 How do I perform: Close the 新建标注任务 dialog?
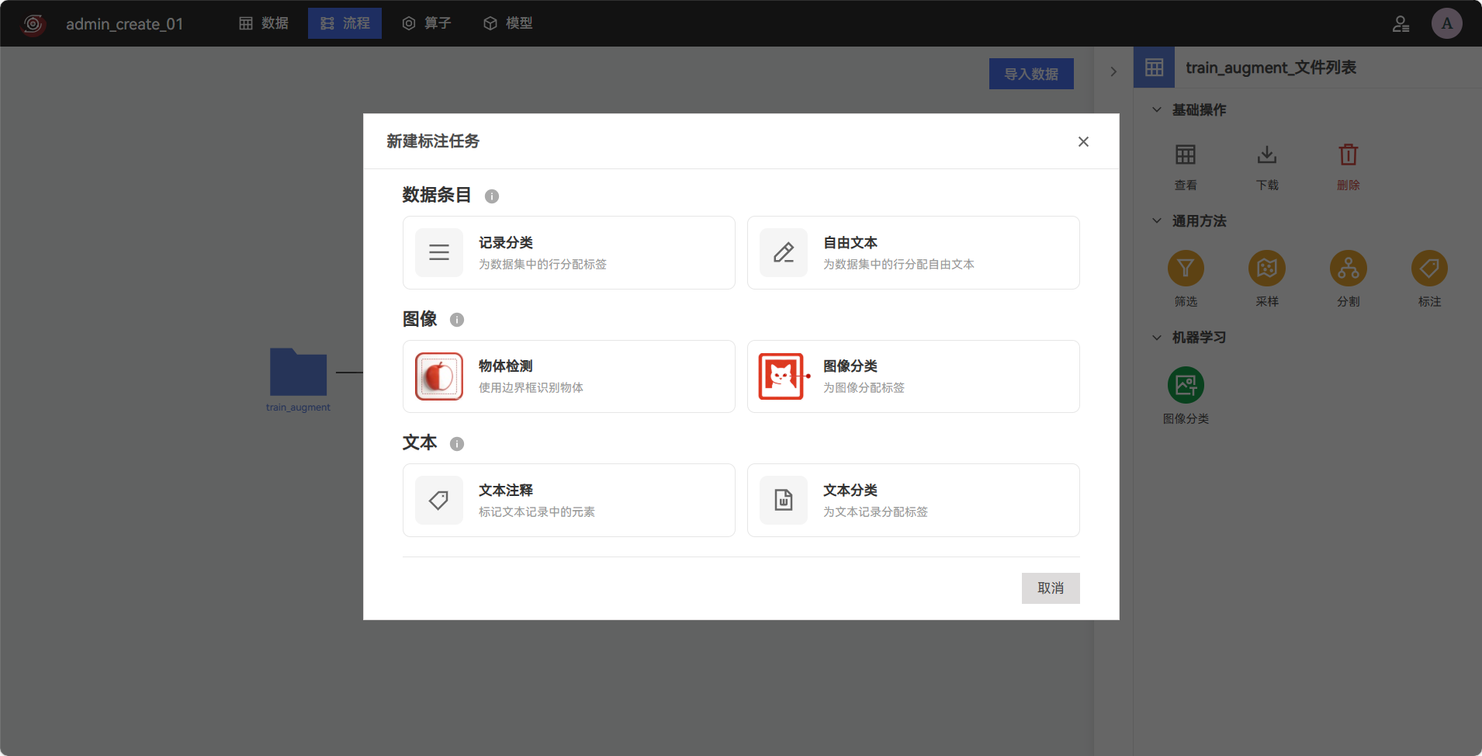(x=1083, y=141)
